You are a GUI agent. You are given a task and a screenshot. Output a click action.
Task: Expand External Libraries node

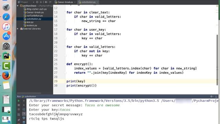tap(18, 29)
